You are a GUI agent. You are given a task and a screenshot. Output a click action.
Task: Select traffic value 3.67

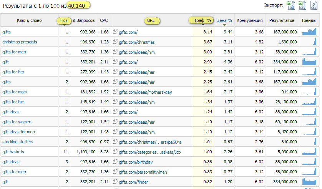pyautogui.click(x=207, y=42)
